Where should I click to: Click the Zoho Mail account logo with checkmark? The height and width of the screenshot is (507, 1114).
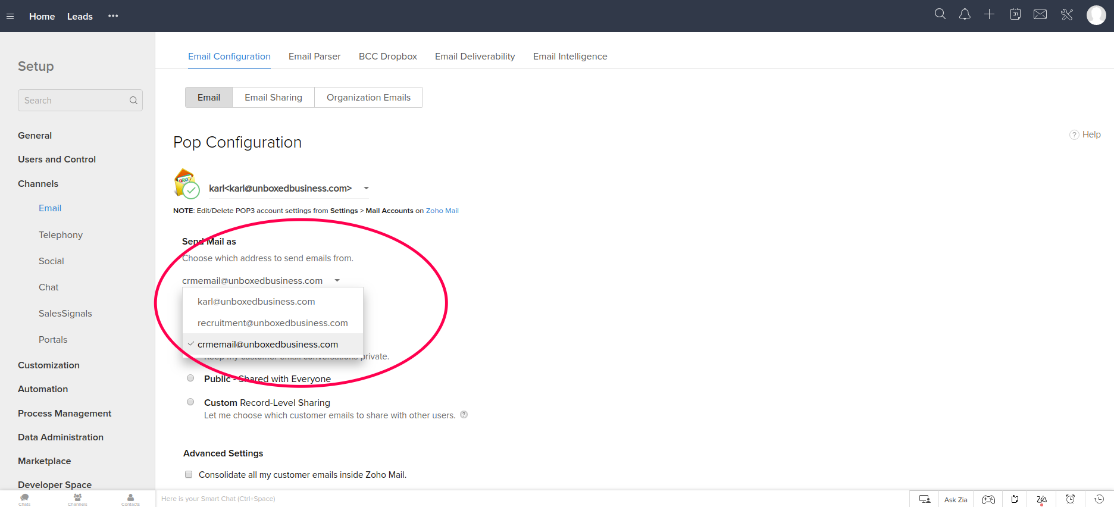click(x=186, y=183)
